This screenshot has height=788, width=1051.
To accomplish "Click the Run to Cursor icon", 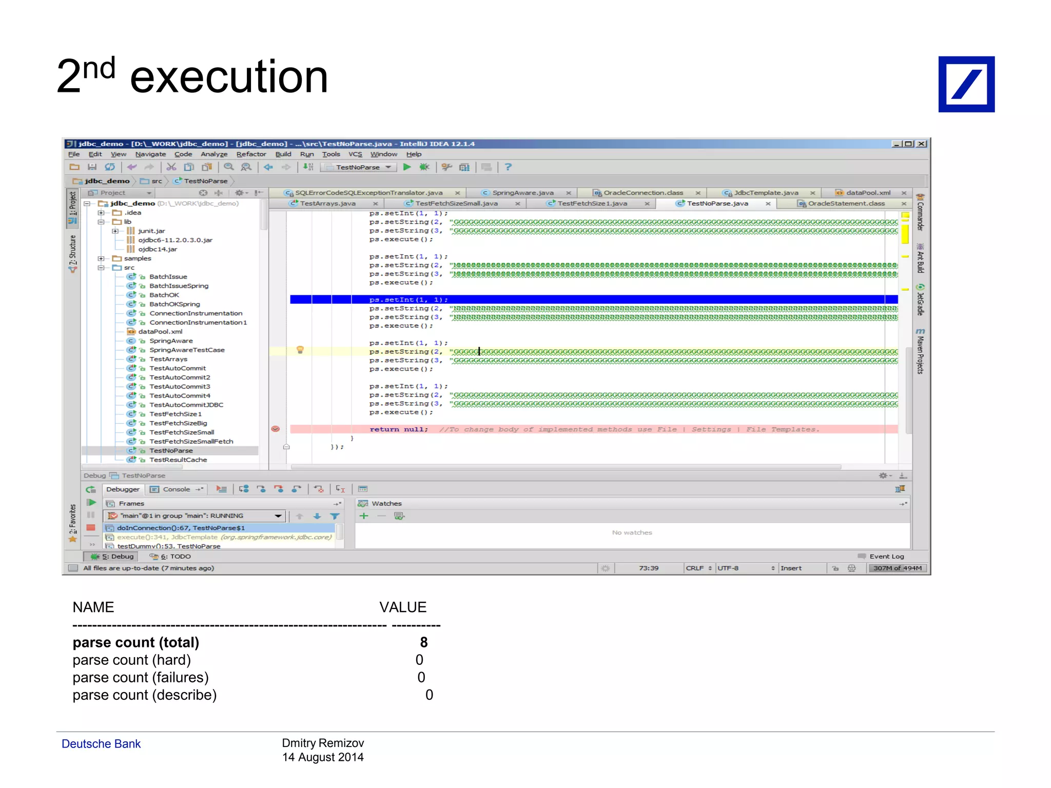I will (340, 489).
